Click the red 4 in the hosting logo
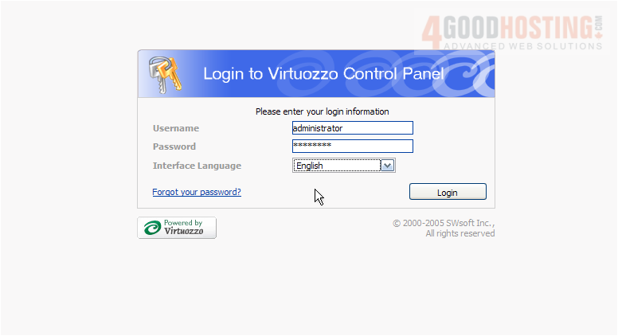This screenshot has width=618, height=336. [431, 33]
